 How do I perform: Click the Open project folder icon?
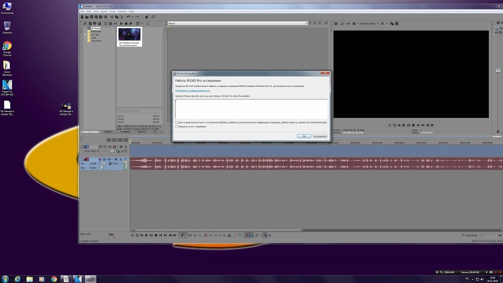point(87,17)
